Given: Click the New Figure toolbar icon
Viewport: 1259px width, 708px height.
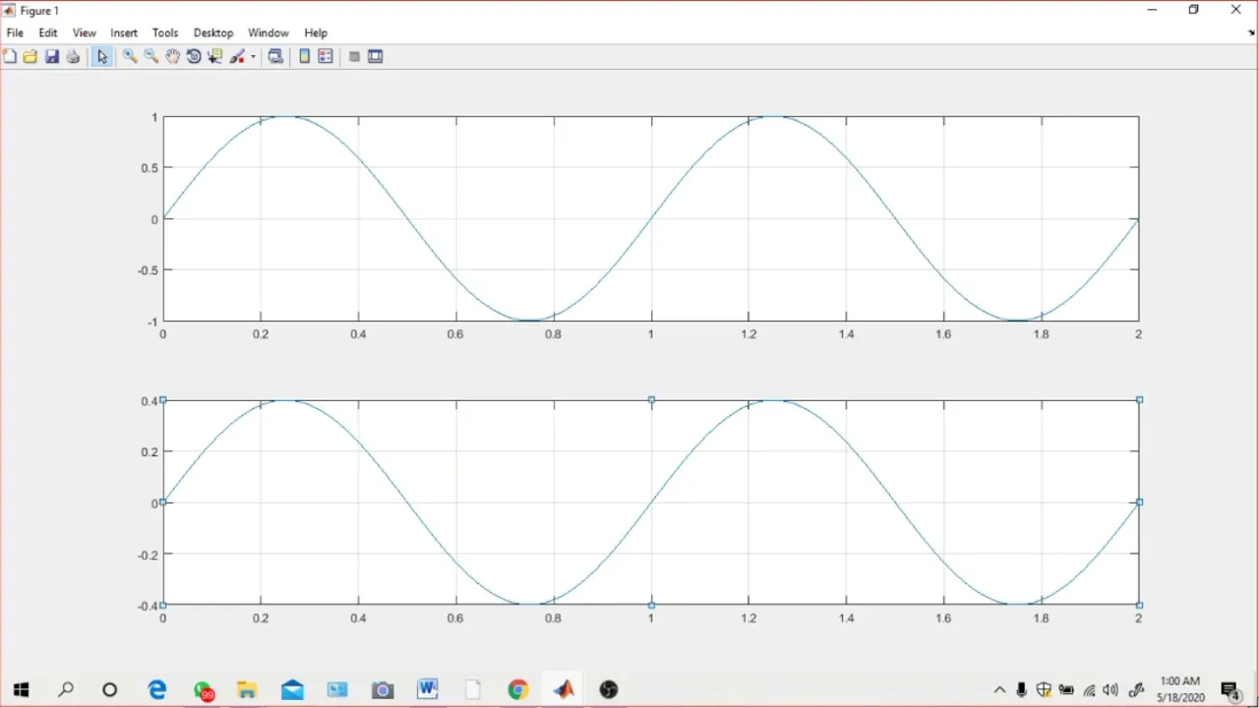Looking at the screenshot, I should coord(10,57).
